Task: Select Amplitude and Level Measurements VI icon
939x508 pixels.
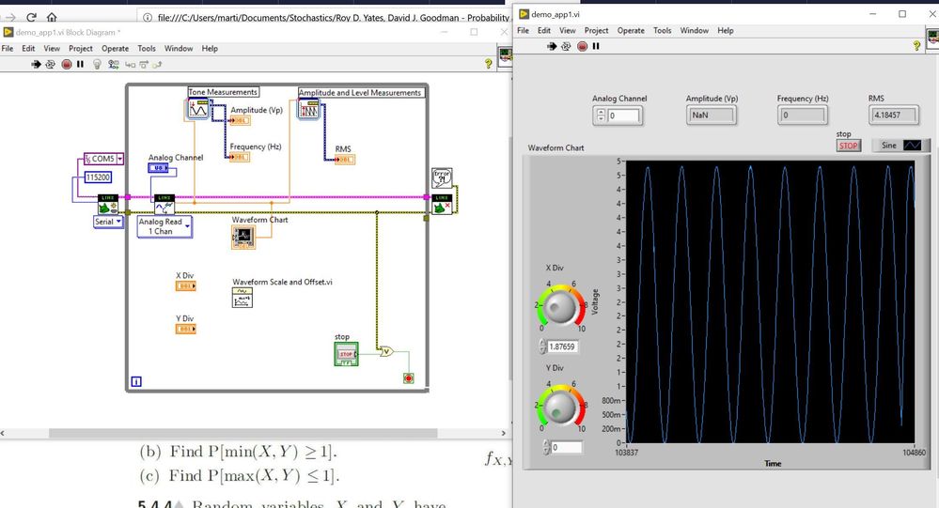Action: (x=309, y=109)
